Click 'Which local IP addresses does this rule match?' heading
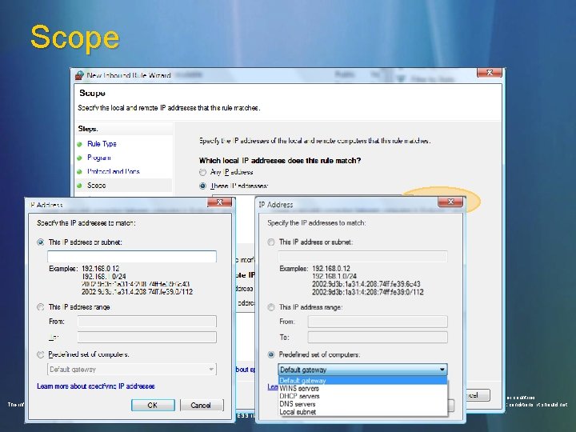 click(x=280, y=161)
